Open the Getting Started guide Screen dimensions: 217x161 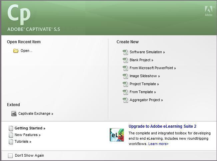coord(30,128)
